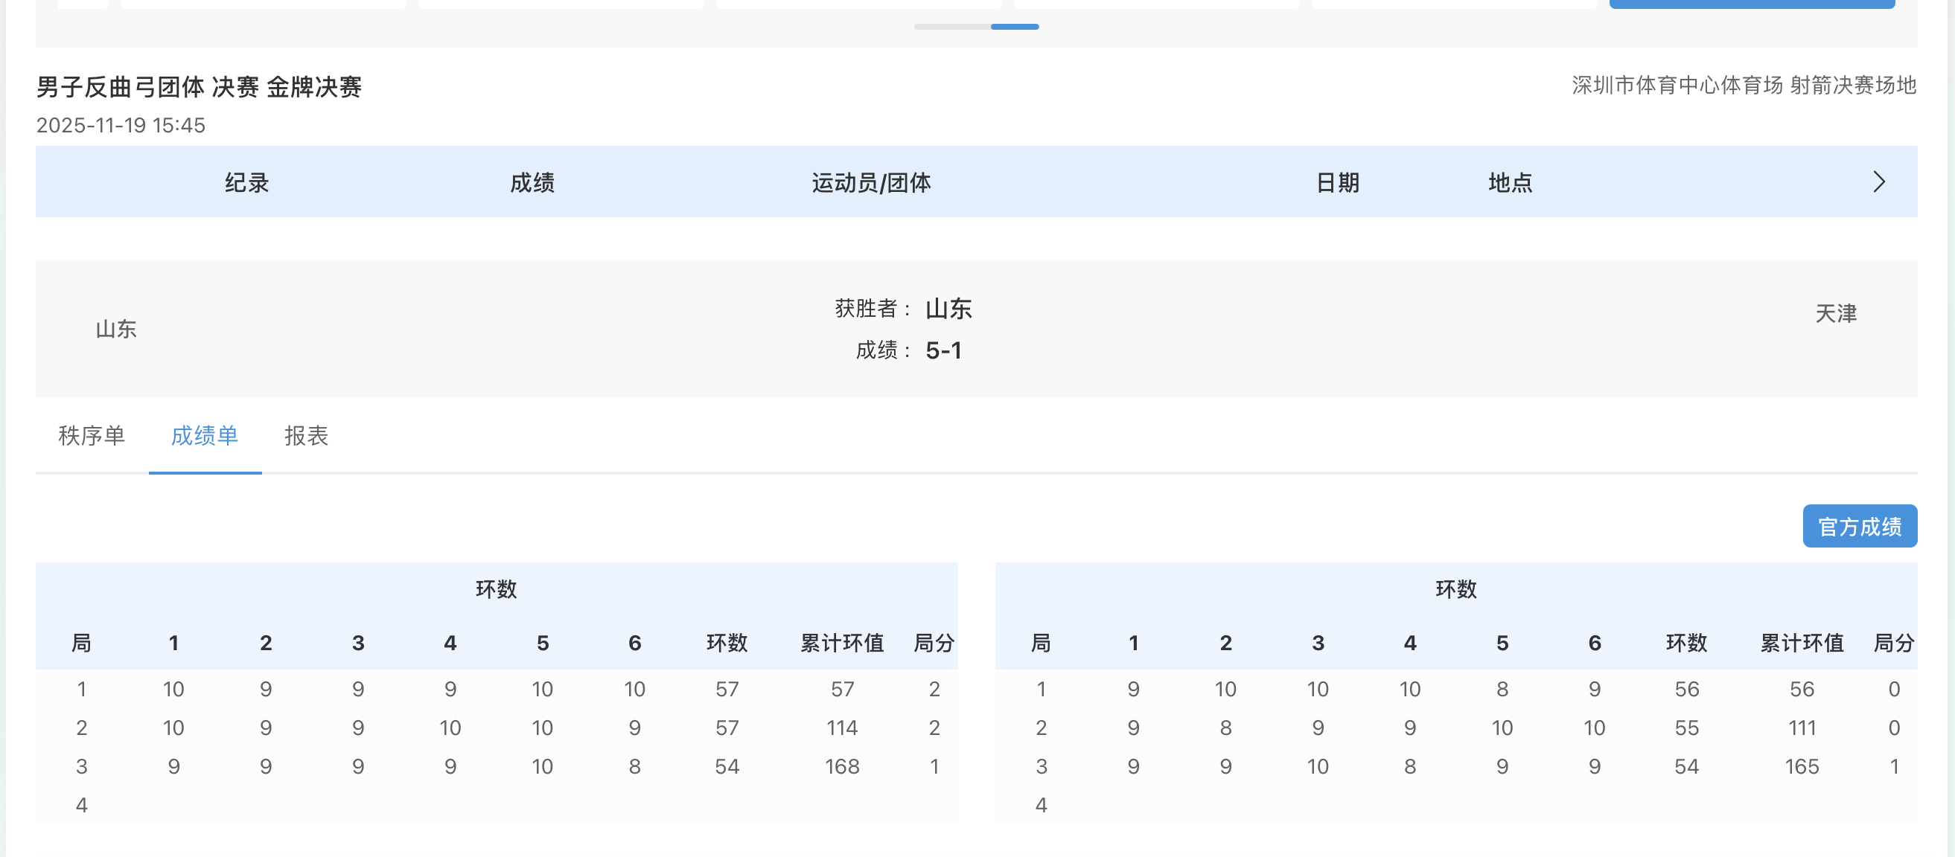1955x857 pixels.
Task: Select the active blue carousel indicator
Action: pyautogui.click(x=1015, y=27)
